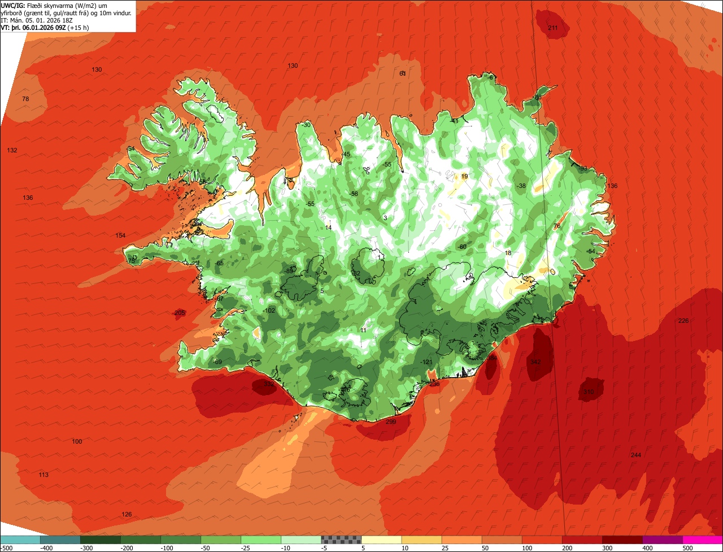Screen dimensions: 723x552
Task: Click the map value 113
Action: [x=43, y=475]
